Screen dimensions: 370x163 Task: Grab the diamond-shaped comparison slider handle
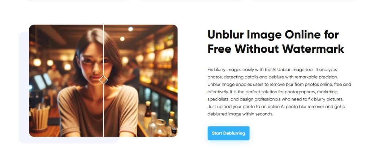tap(103, 80)
